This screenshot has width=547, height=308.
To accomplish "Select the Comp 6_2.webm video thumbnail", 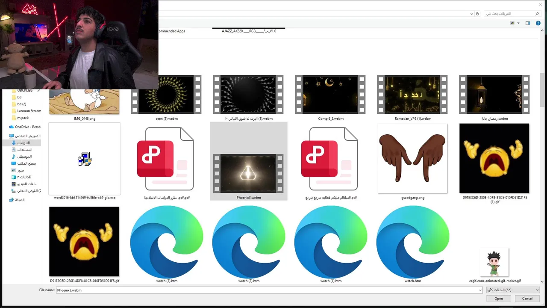I will click(x=330, y=95).
